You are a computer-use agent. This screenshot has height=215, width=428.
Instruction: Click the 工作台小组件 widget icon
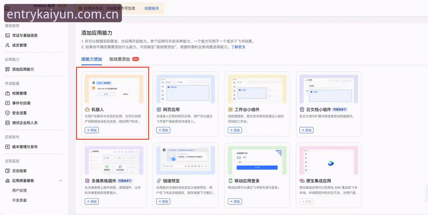[230, 109]
